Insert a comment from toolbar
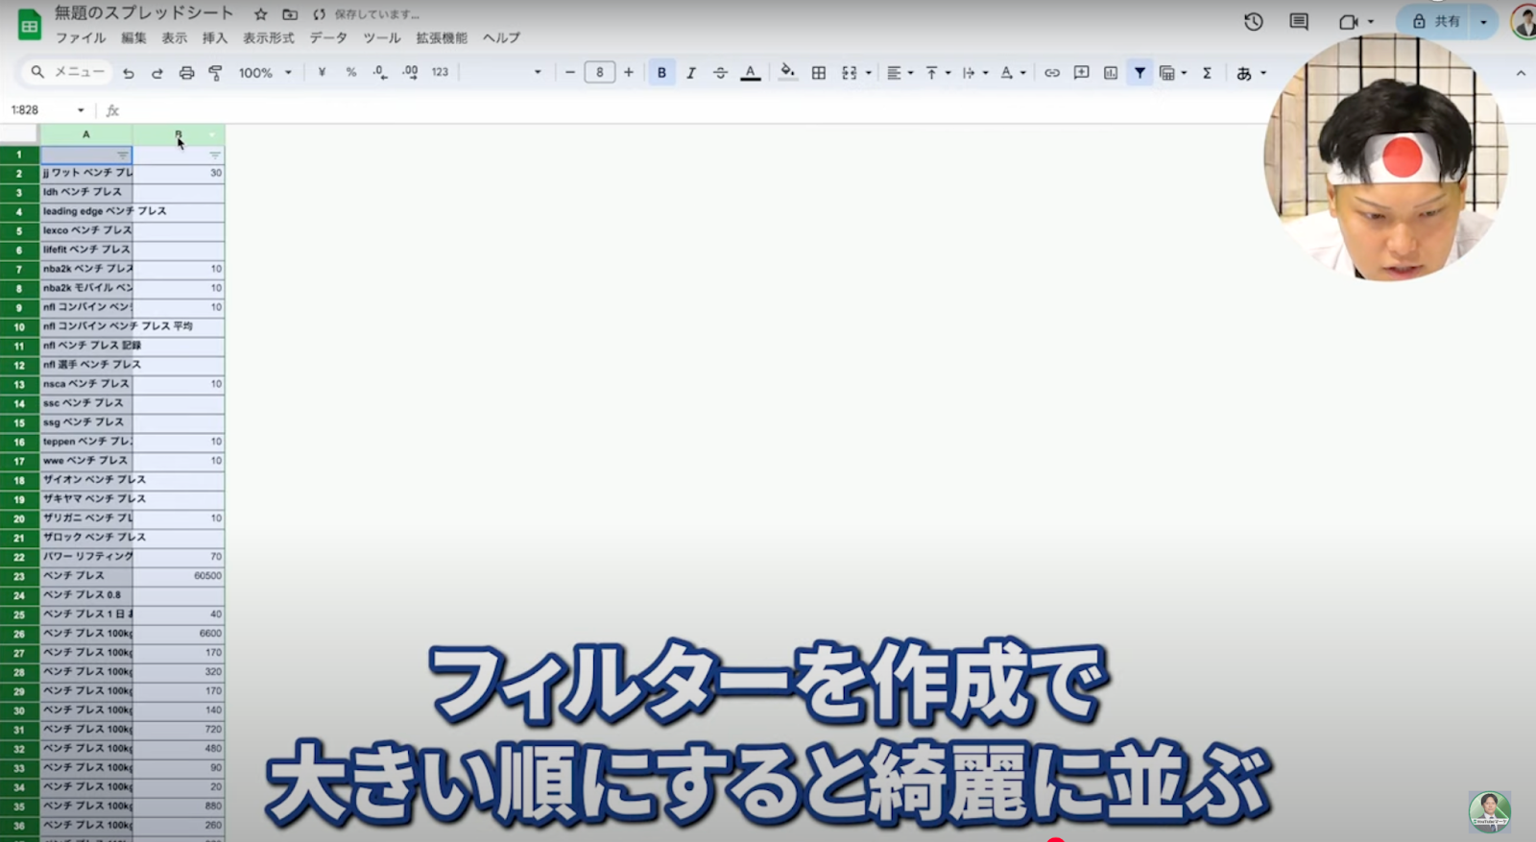 pyautogui.click(x=1081, y=73)
